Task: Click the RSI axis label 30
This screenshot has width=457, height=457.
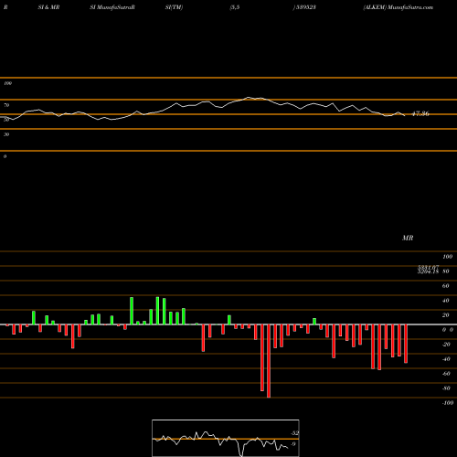Action: pos(6,134)
